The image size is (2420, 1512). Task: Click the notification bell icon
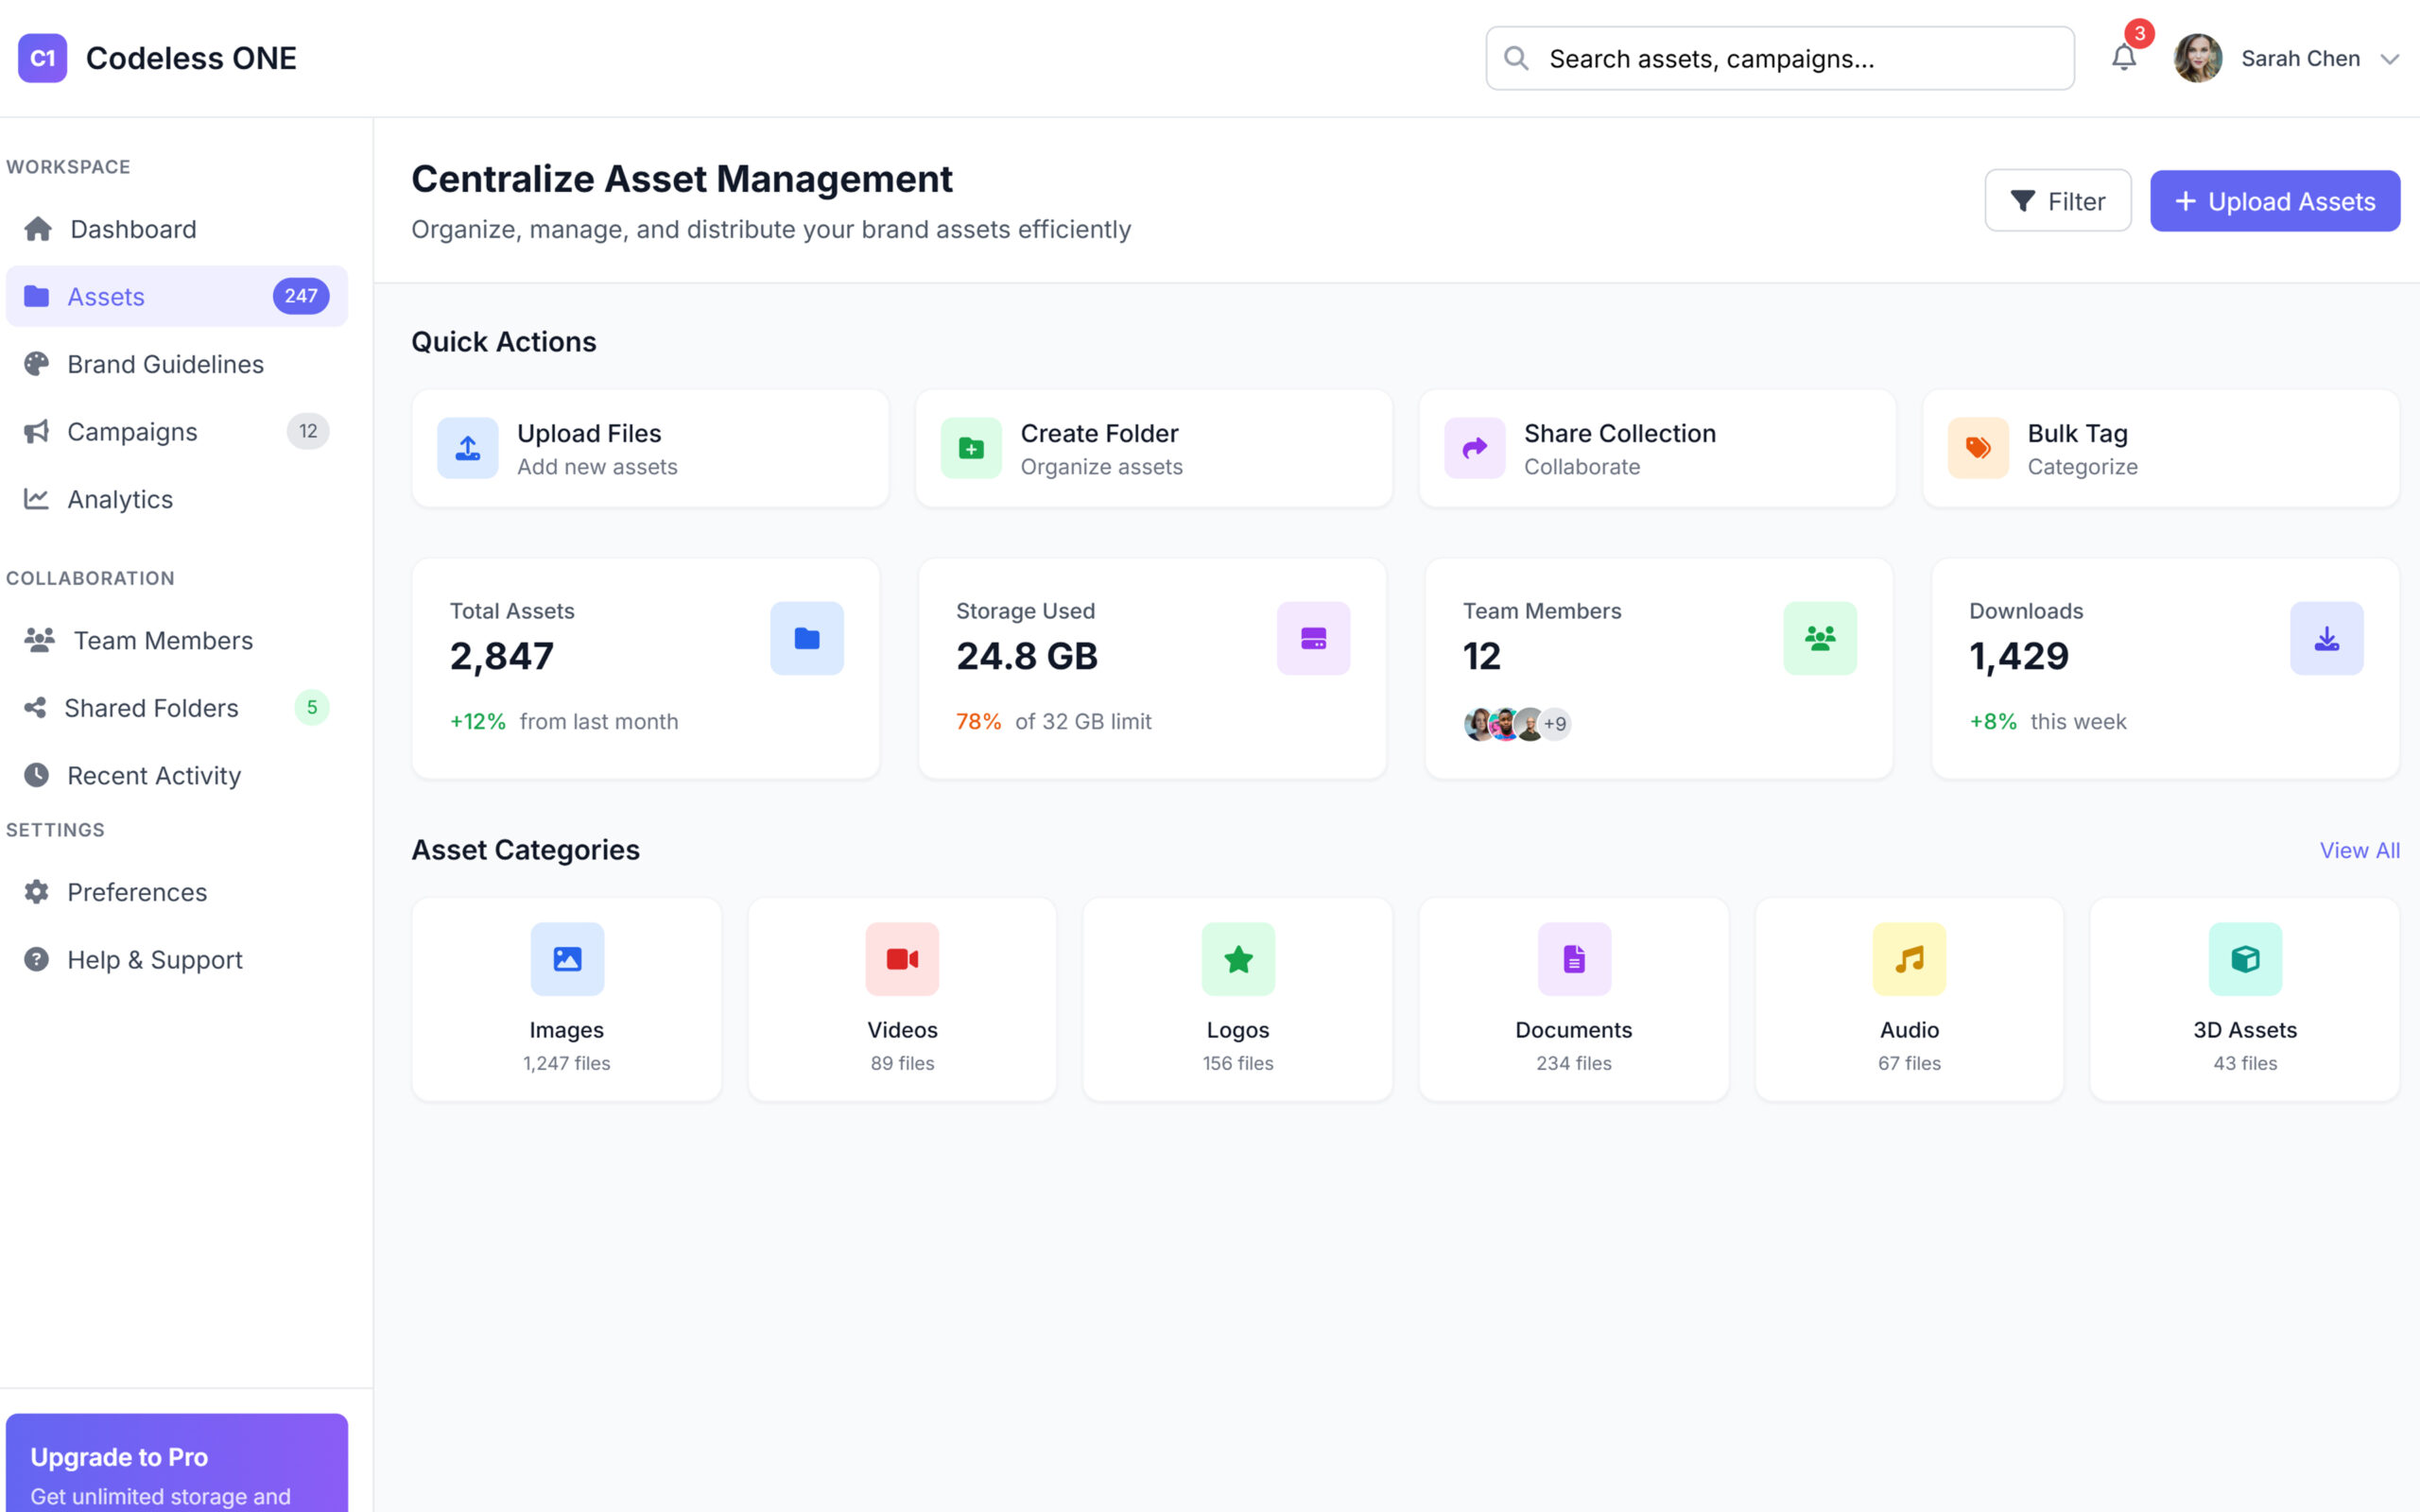(x=2123, y=58)
